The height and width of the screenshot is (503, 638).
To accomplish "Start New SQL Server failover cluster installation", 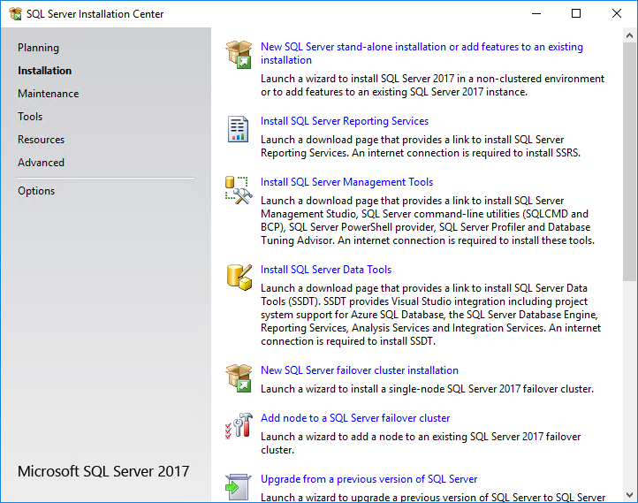I will [360, 370].
